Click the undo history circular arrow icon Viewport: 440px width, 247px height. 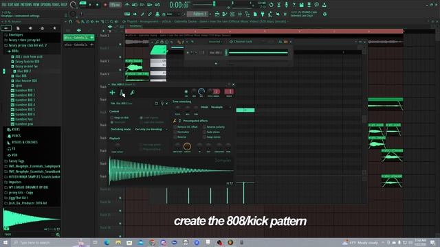coord(271,5)
